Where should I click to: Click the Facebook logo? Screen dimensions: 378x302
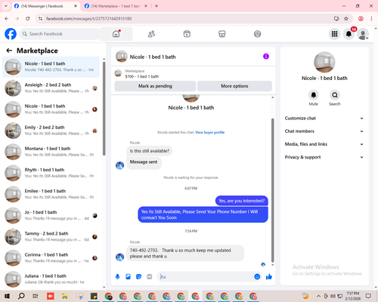tap(11, 34)
